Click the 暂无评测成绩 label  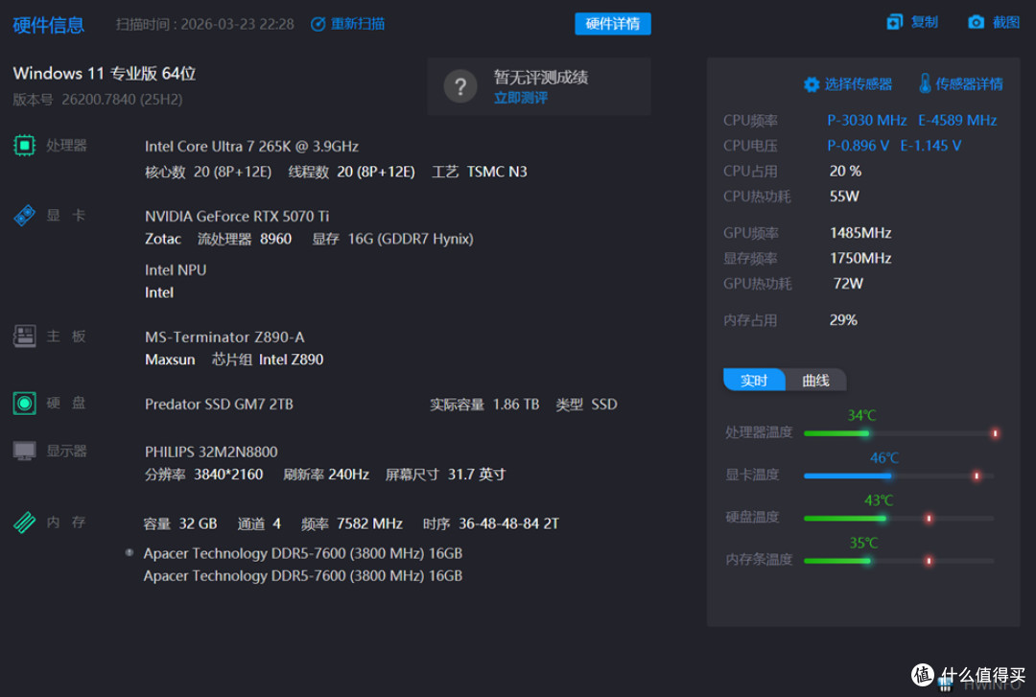point(540,78)
